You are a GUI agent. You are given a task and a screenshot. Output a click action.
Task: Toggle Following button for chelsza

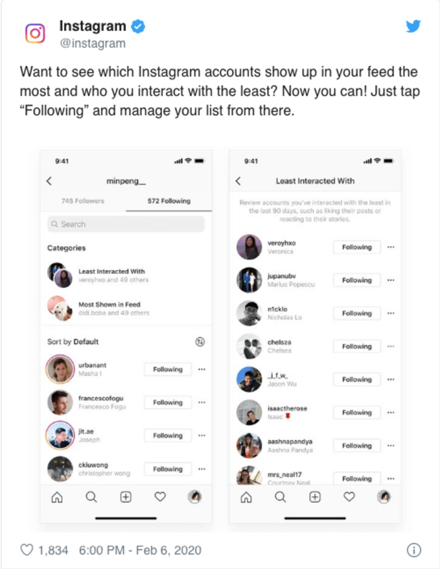tap(357, 347)
